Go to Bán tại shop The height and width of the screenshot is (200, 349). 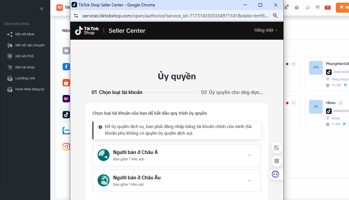coord(25,67)
